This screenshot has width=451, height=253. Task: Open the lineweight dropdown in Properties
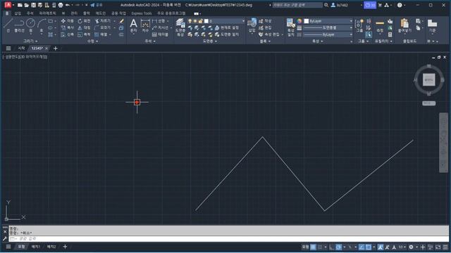click(x=328, y=27)
